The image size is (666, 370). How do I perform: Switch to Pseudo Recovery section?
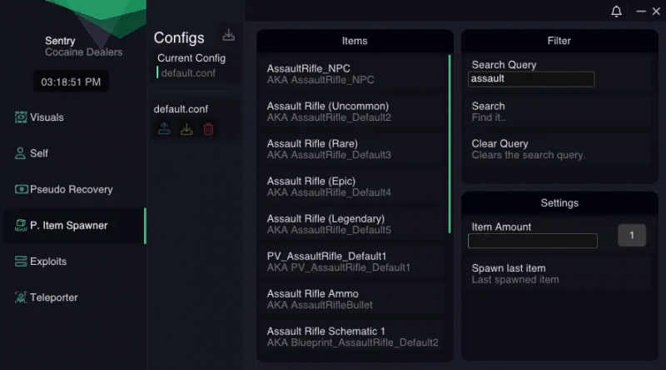(70, 189)
